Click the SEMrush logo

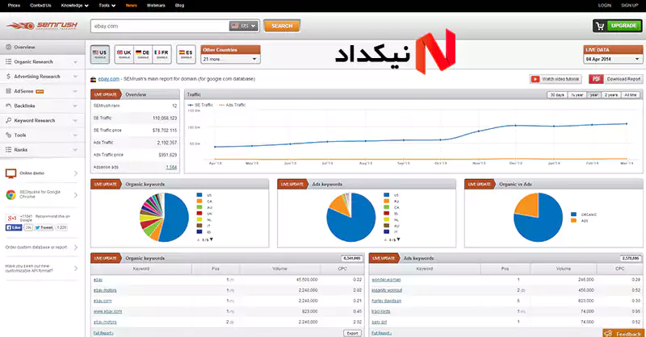pos(42,26)
